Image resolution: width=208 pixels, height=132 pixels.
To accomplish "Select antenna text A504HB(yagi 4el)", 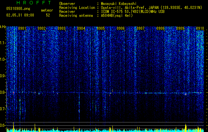I will [117, 16].
